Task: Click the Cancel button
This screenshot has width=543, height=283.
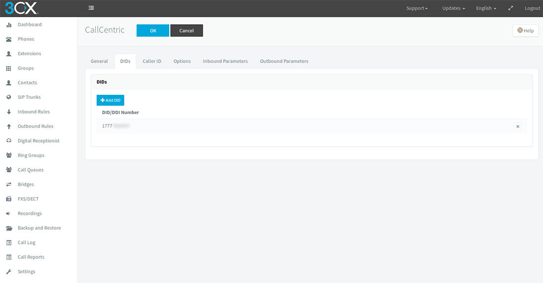Action: click(x=187, y=31)
